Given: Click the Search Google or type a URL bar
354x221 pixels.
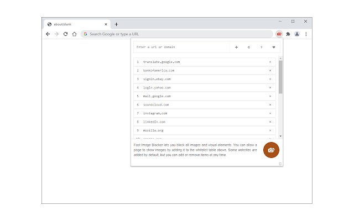Looking at the screenshot, I should coord(177,34).
